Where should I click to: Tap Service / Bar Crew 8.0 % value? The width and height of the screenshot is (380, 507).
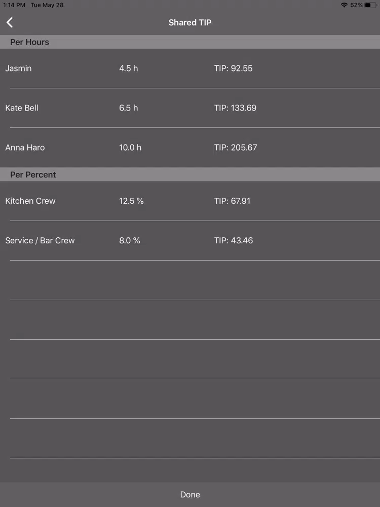click(130, 240)
